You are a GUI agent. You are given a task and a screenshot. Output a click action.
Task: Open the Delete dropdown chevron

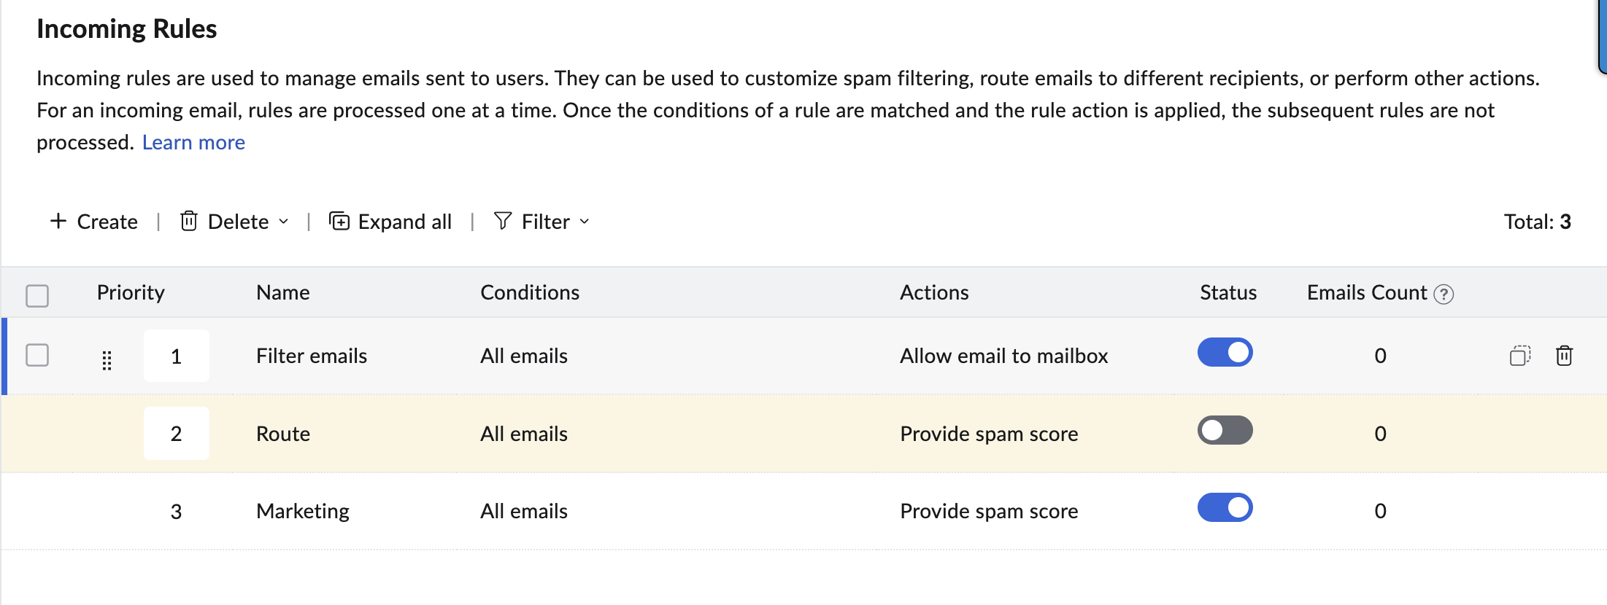pyautogui.click(x=285, y=222)
